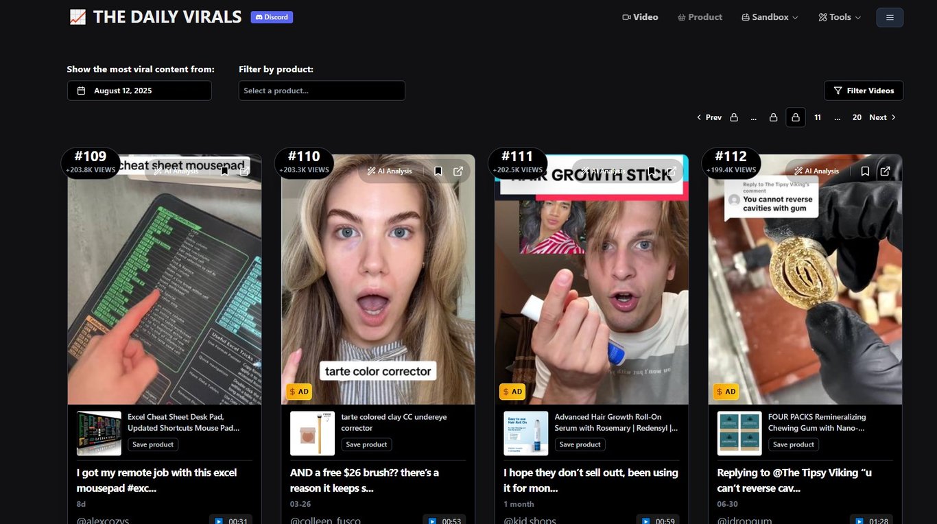Play the 00:53 tarte corrector video
The width and height of the screenshot is (937, 524).
(x=444, y=521)
